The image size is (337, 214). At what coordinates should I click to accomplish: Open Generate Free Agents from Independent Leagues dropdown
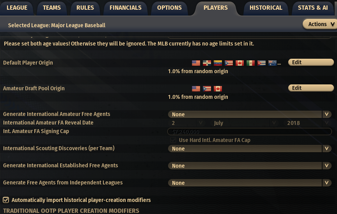250,183
